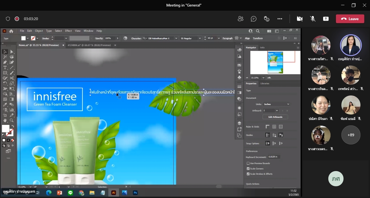Toggle Snap to Point option
This screenshot has height=198, width=370.
268,143
